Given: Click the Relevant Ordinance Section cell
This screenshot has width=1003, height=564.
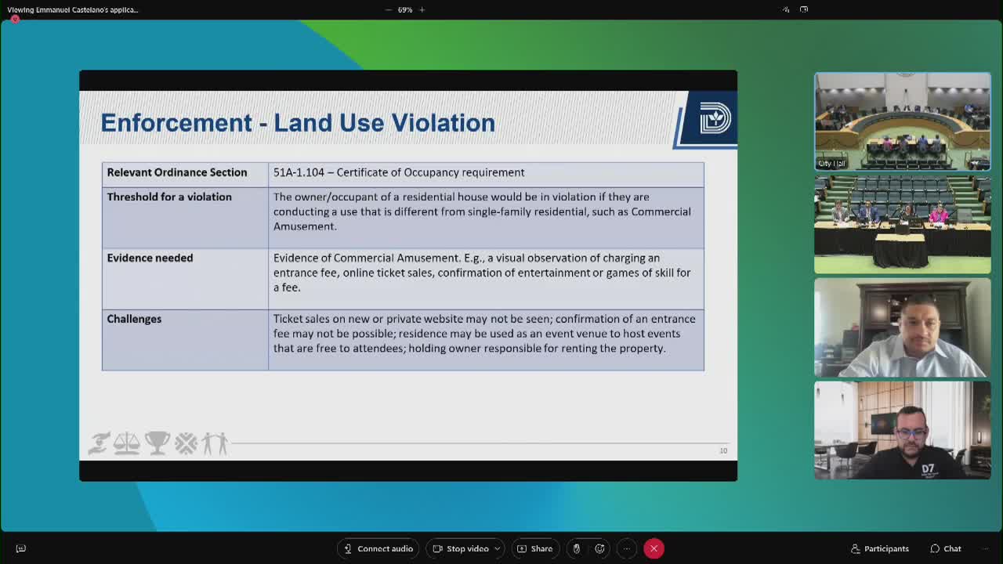Looking at the screenshot, I should (185, 174).
